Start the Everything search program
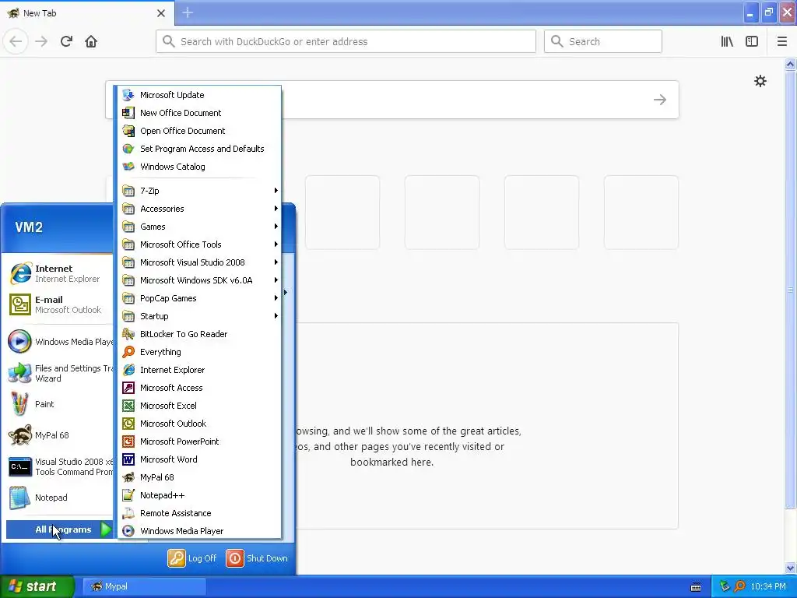 pyautogui.click(x=199, y=352)
